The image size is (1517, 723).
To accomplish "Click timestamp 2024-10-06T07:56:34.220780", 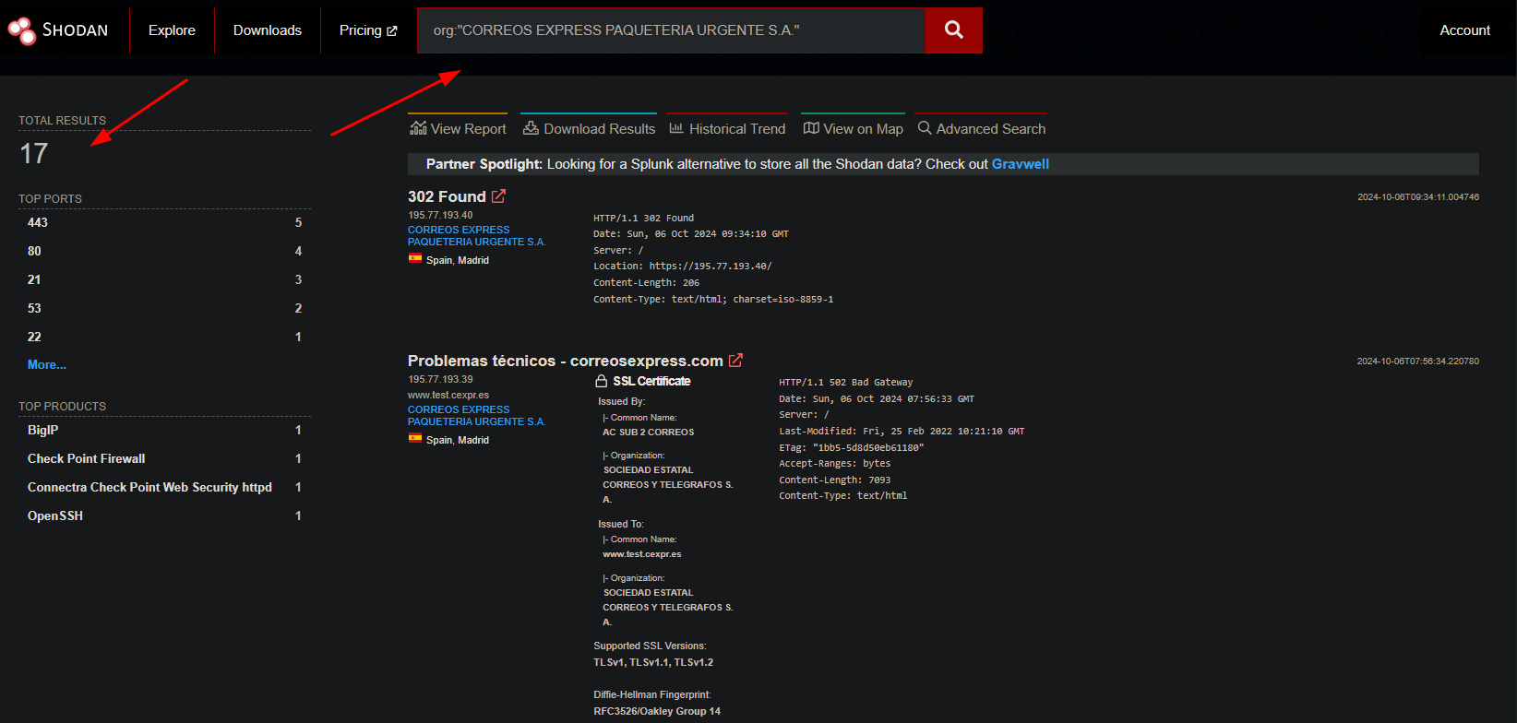I will click(x=1418, y=361).
